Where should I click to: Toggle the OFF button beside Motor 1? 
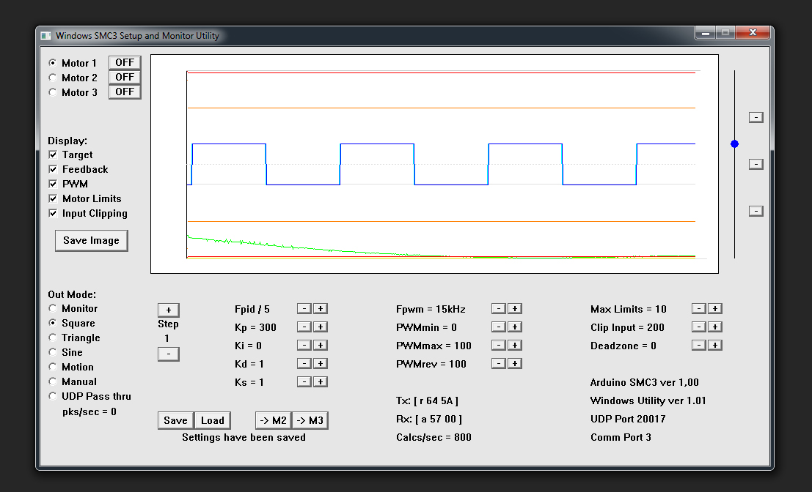(x=125, y=62)
